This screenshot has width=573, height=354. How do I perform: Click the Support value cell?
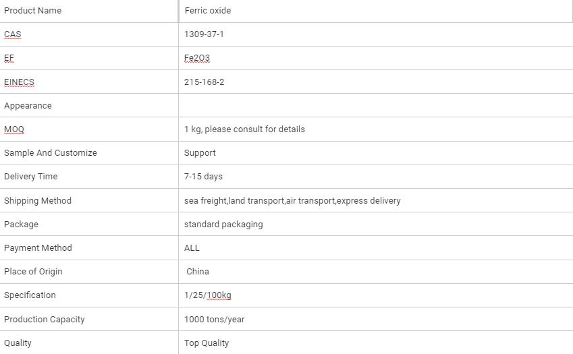200,153
